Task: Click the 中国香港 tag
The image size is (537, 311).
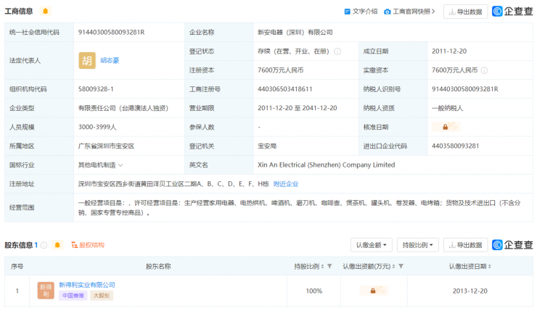Action: point(73,295)
